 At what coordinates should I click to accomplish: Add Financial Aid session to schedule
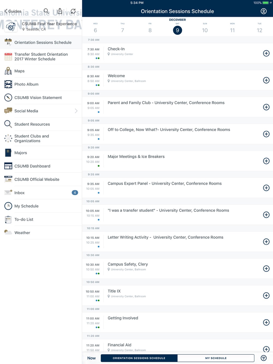click(x=266, y=349)
